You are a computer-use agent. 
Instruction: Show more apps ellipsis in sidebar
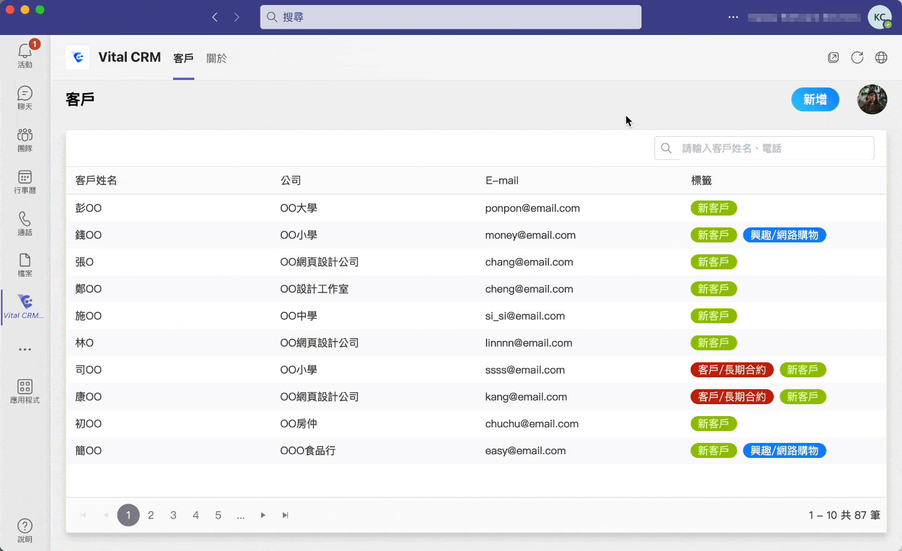25,349
